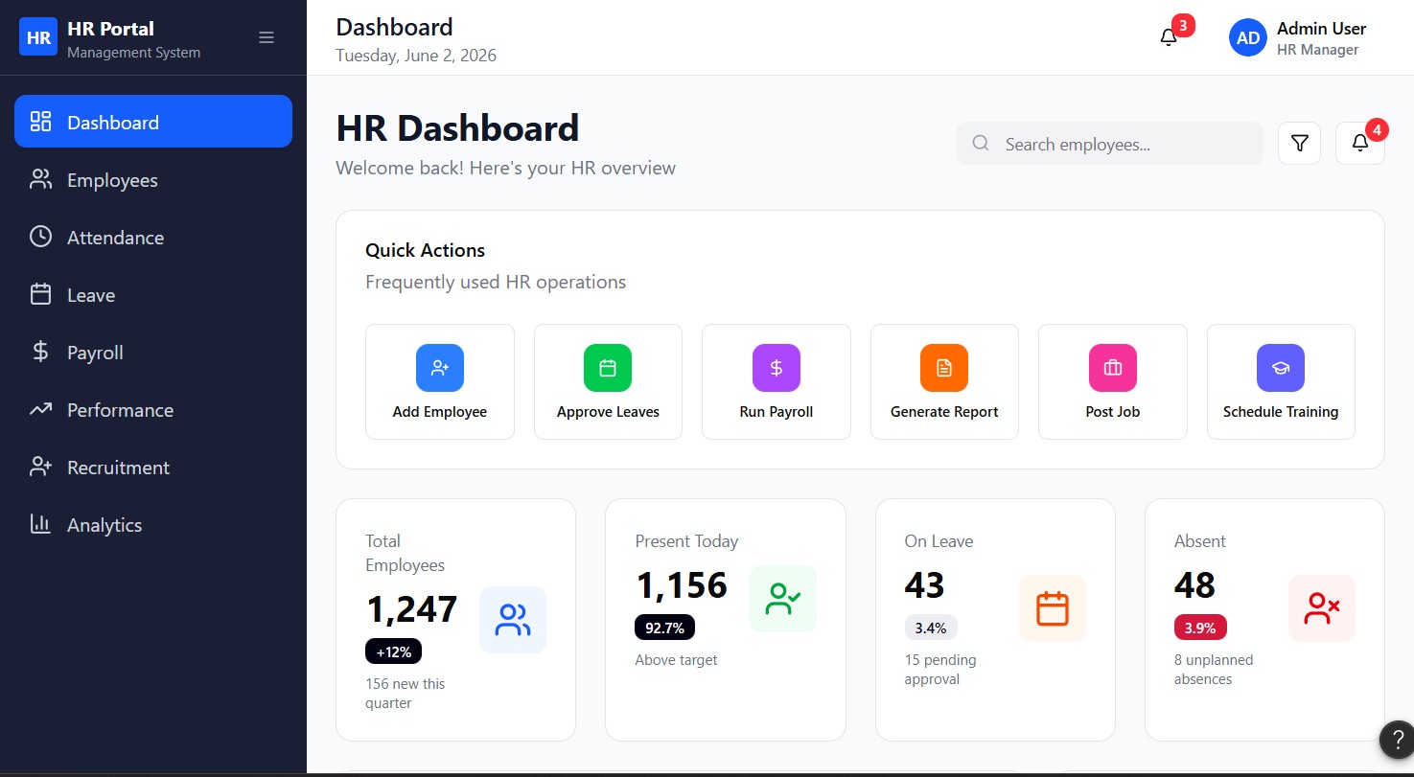
Task: Click the Add Employee label
Action: tap(440, 412)
